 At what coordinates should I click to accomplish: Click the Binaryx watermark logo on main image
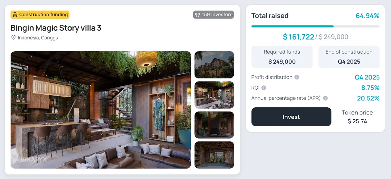click(x=28, y=160)
